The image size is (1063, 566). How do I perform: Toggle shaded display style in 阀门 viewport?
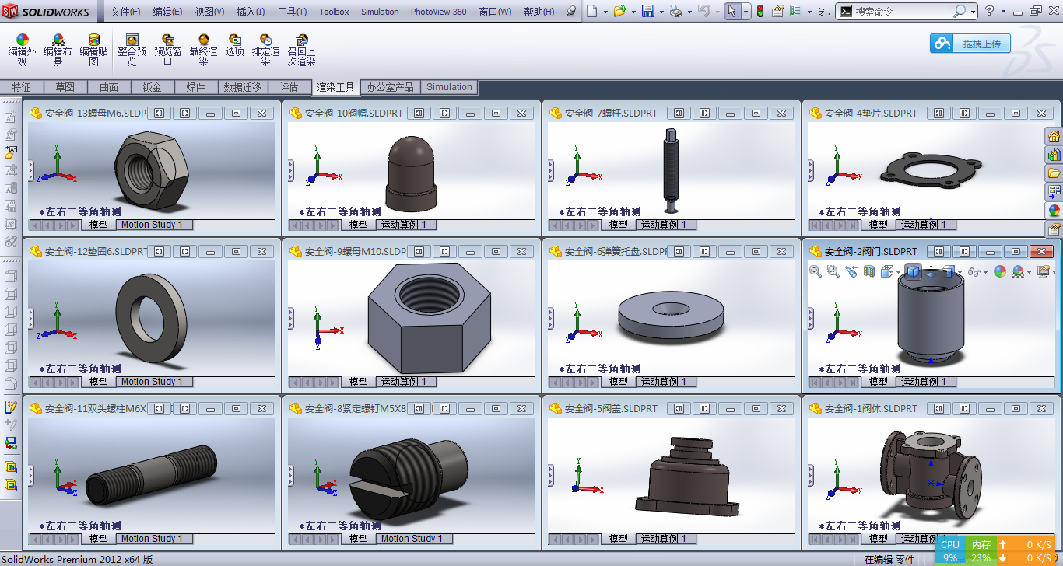click(914, 271)
